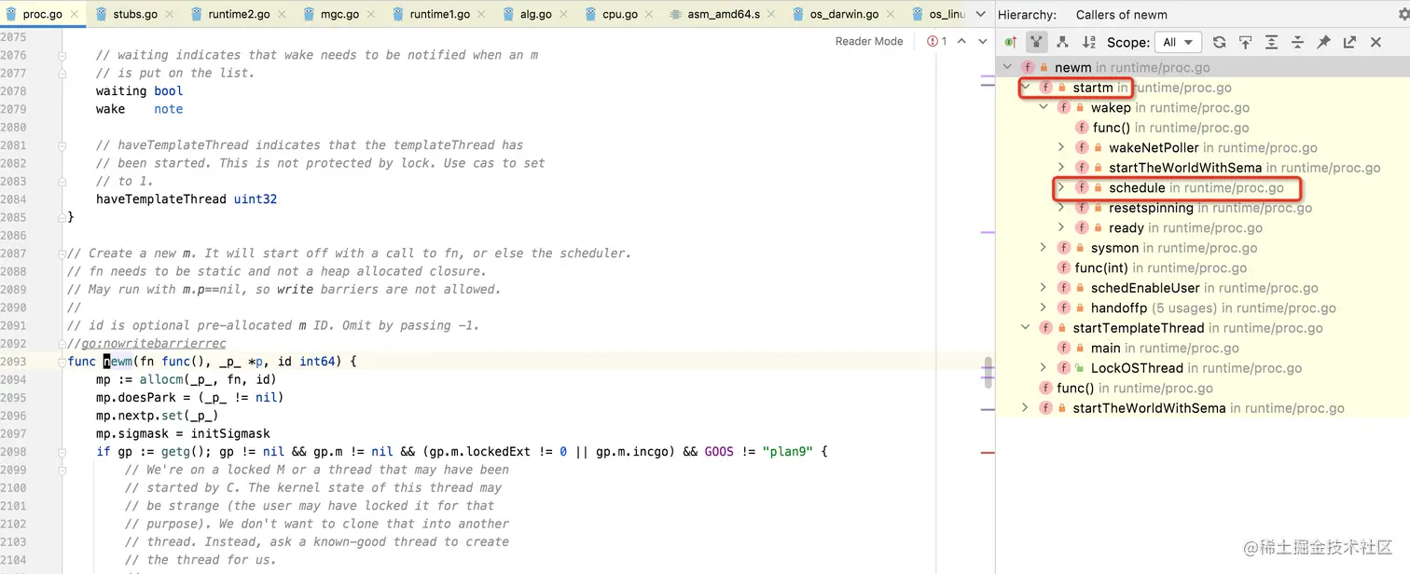Collapse the startTemplateThread node

click(1026, 328)
